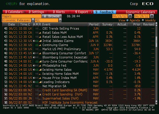Click relevance bars icon for Retail Sales MoM
Image resolution: width=159 pixels, height=114 pixels.
[x=40, y=33]
